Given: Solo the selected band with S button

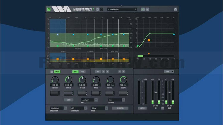Looking at the screenshot, I should coord(103,72).
